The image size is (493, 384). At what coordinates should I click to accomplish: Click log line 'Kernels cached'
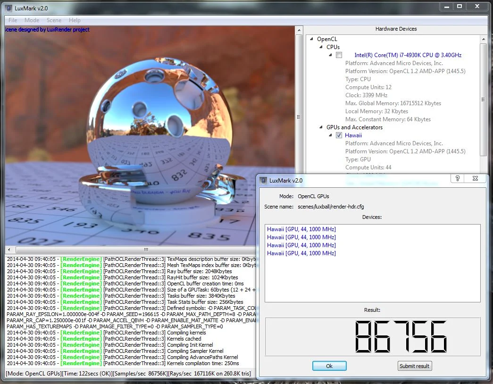click(104, 339)
